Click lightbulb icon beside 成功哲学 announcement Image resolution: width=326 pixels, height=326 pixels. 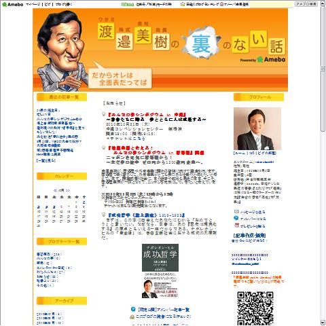104,215
